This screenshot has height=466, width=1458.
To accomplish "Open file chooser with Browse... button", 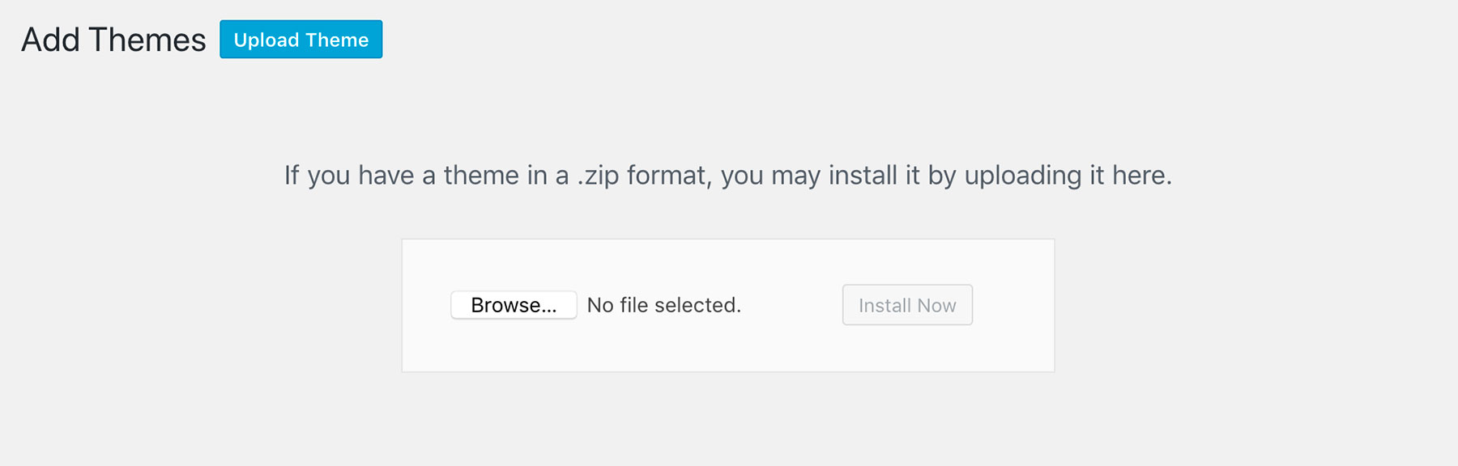I will point(514,305).
